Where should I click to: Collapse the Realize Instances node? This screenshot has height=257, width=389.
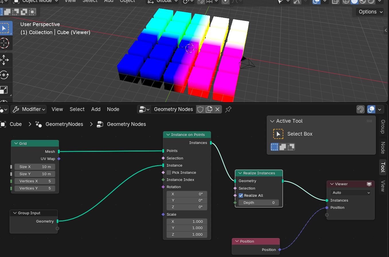point(240,173)
